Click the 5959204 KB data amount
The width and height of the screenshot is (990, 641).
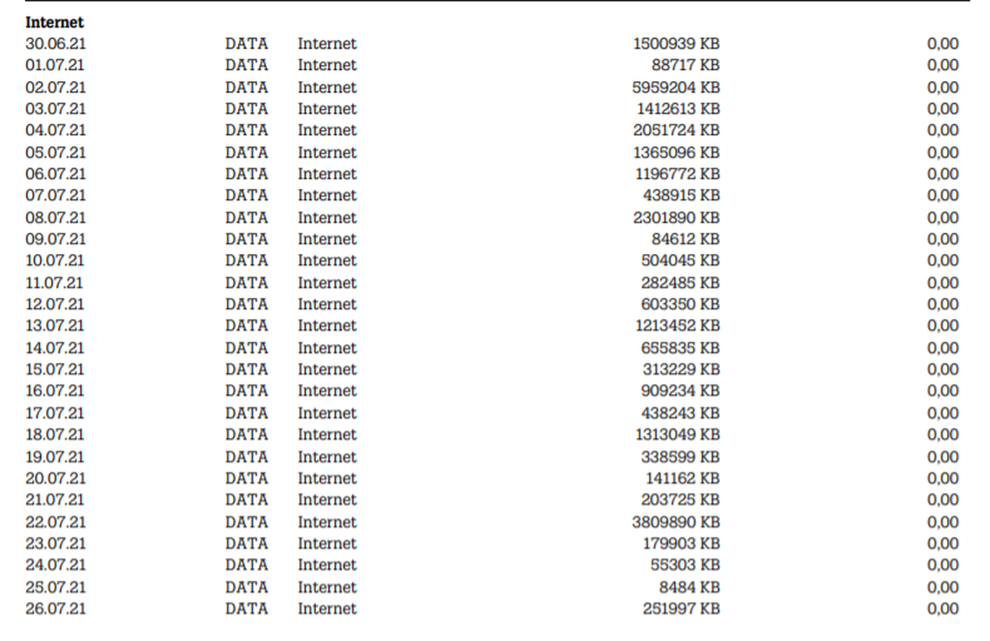(x=676, y=88)
